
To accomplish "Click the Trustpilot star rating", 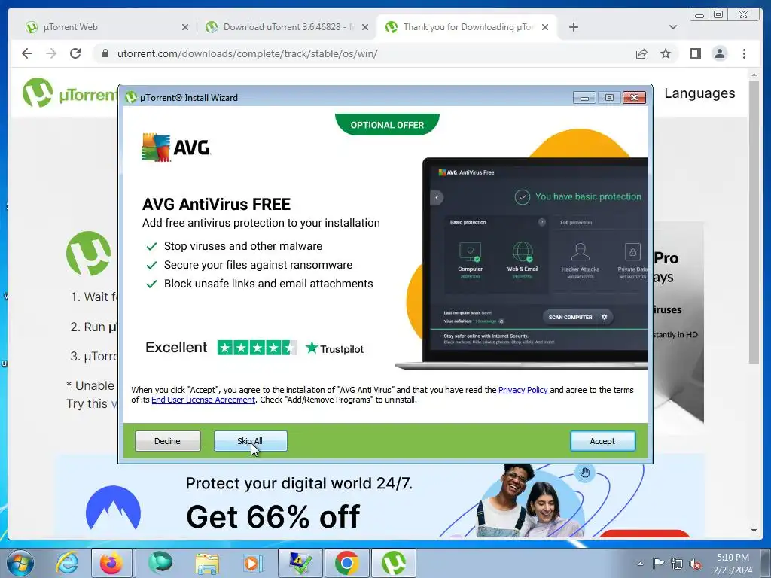I will (x=258, y=348).
